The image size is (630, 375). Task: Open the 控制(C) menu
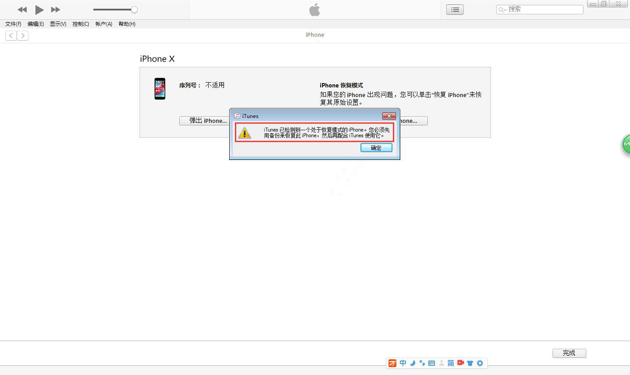click(x=81, y=24)
